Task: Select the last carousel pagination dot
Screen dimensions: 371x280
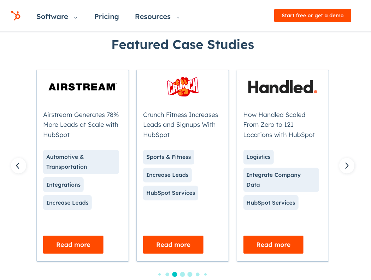Action: [x=205, y=274]
